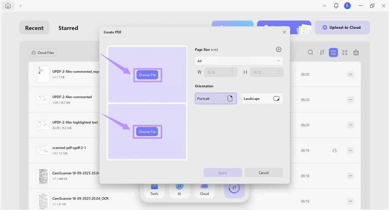
Task: Open Cloud from the bottom dock
Action: click(x=204, y=189)
